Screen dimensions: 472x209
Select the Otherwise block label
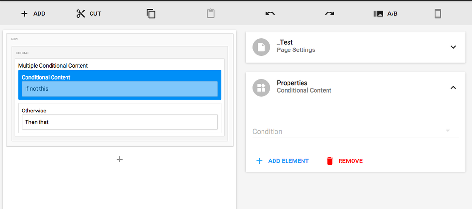tap(34, 111)
